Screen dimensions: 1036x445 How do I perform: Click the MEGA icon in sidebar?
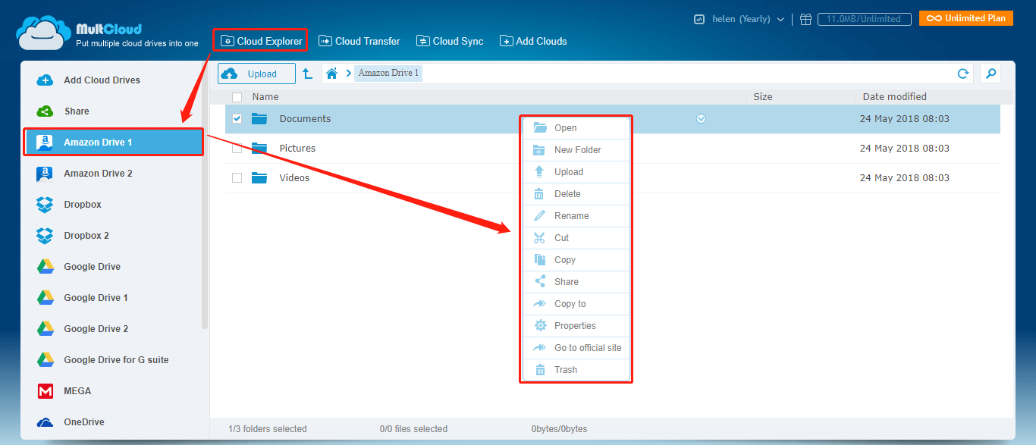coord(45,391)
